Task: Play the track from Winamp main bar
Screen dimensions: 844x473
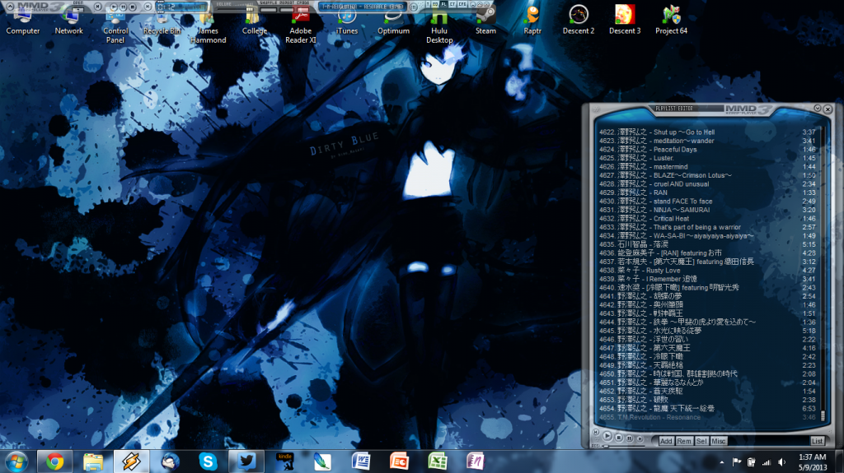Action: (x=114, y=7)
